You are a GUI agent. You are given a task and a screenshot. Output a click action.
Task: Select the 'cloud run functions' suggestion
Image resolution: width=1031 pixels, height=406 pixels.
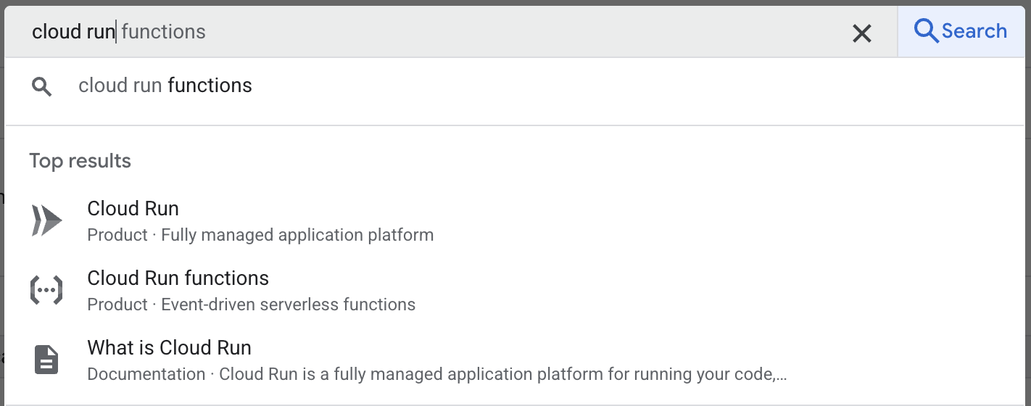[x=515, y=86]
